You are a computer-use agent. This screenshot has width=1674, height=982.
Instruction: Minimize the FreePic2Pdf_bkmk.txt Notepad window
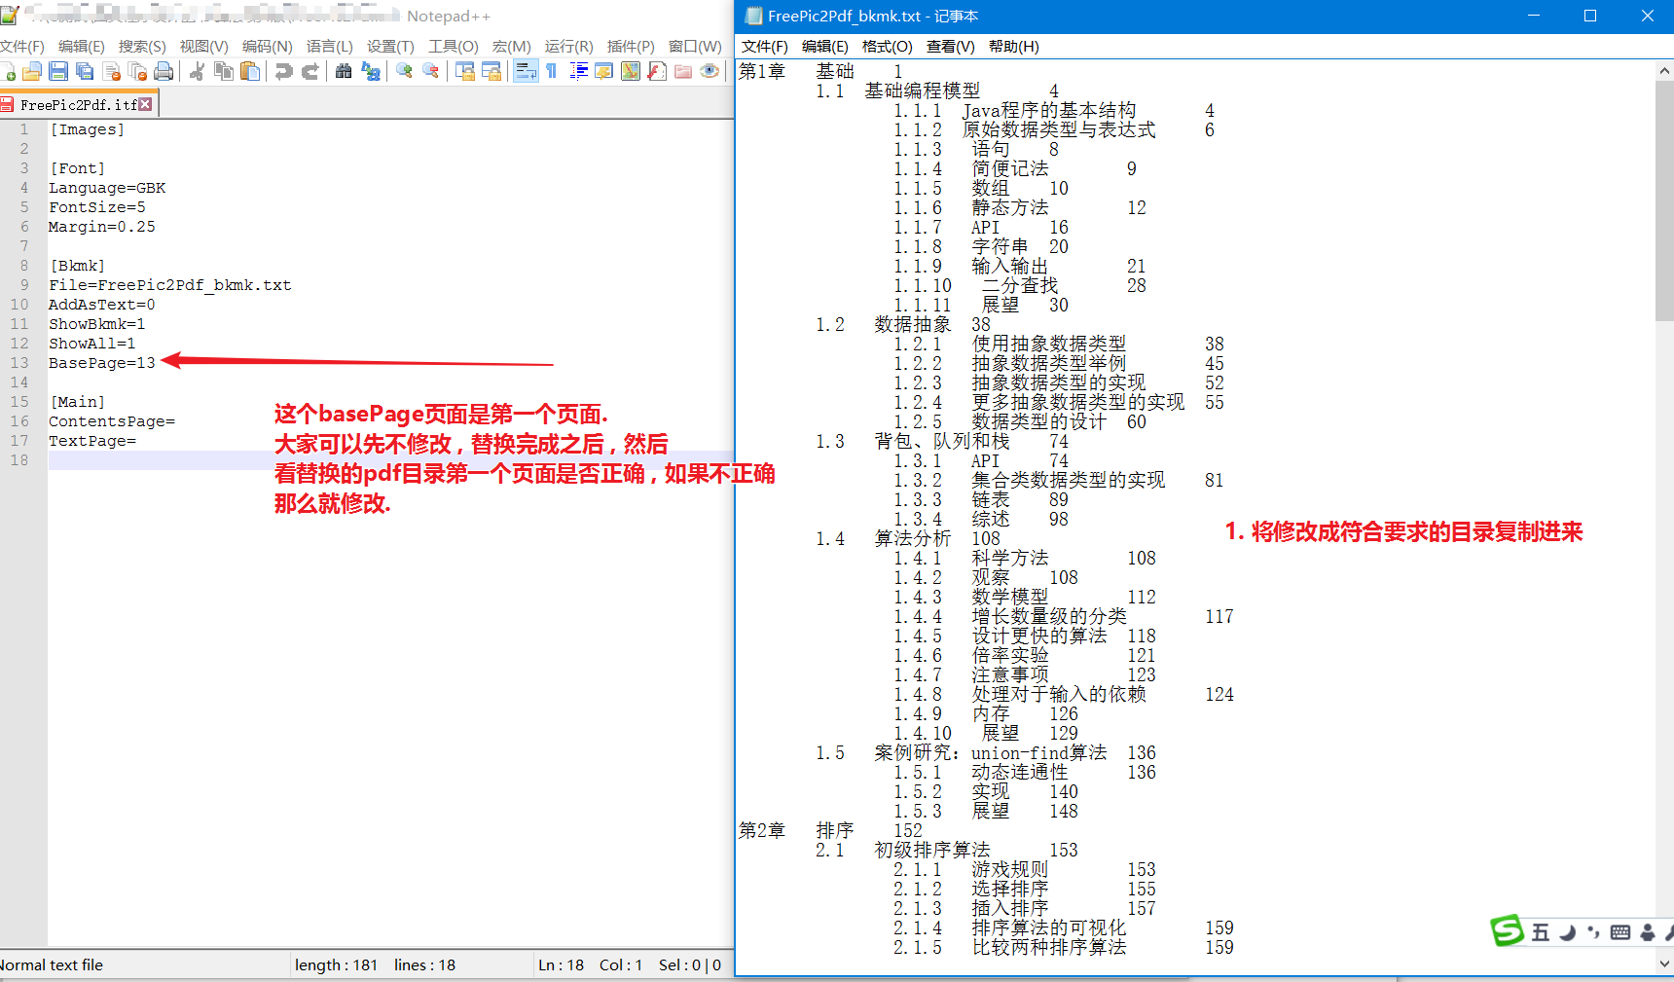coord(1534,16)
